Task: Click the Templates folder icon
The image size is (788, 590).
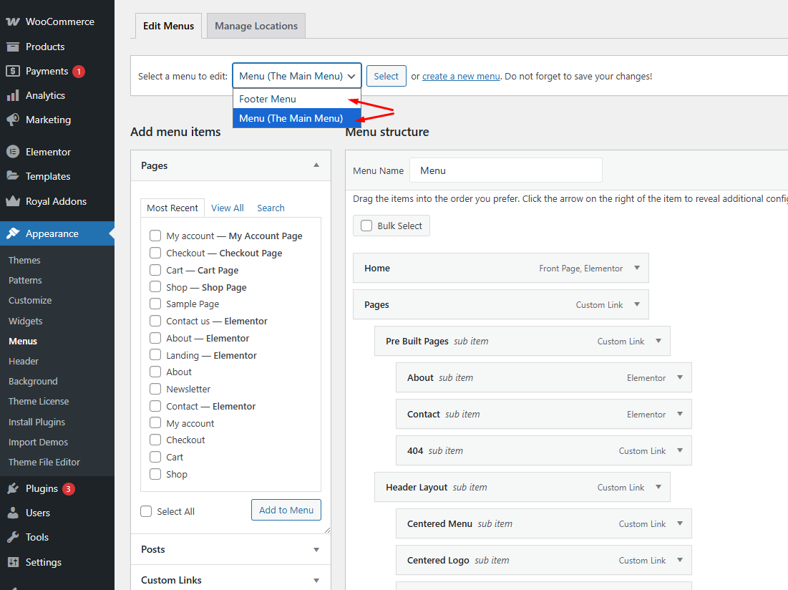Action: coord(13,176)
